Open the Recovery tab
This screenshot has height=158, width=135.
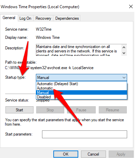tap(43, 18)
